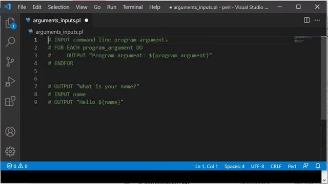This screenshot has height=184, width=328.
Task: Open the More Actions ellipsis menu
Action: click(317, 20)
